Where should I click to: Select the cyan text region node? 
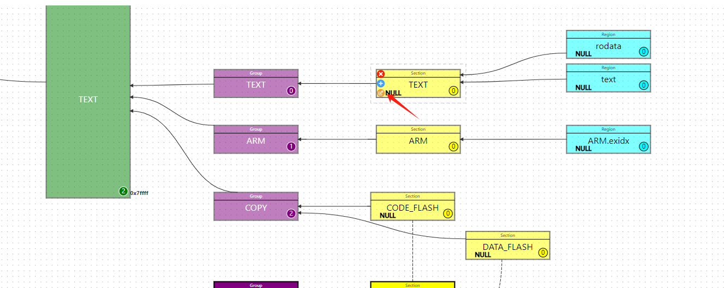pos(608,79)
